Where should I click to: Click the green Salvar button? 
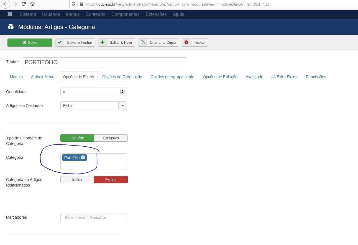30,42
